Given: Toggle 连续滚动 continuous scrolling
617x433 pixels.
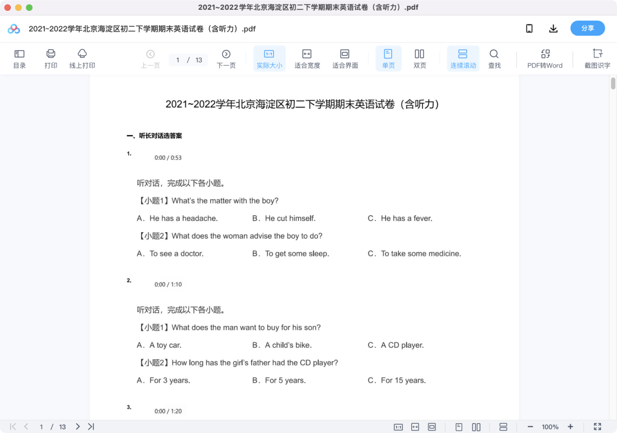Looking at the screenshot, I should [463, 59].
